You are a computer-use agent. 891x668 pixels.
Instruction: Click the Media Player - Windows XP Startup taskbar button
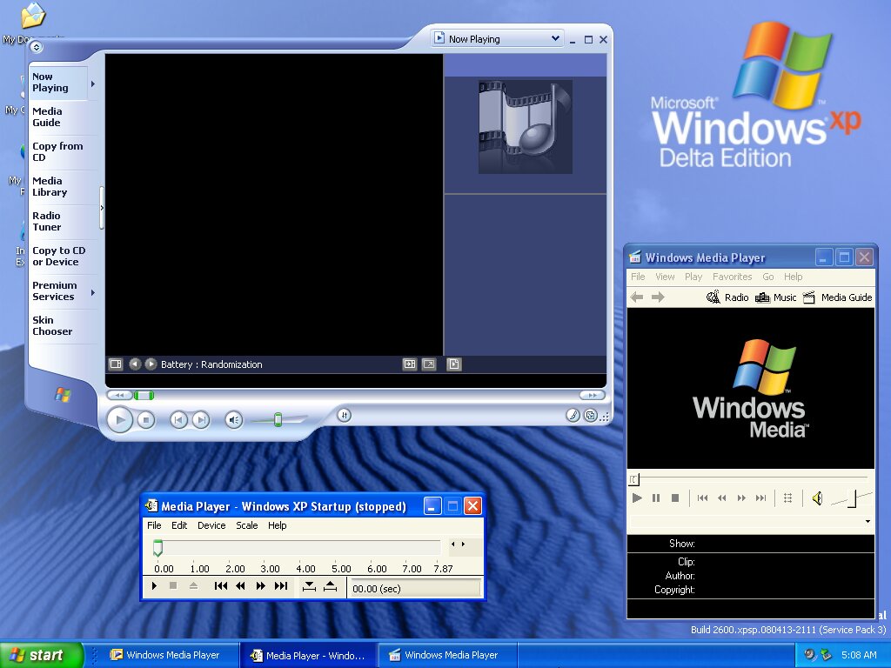click(309, 655)
